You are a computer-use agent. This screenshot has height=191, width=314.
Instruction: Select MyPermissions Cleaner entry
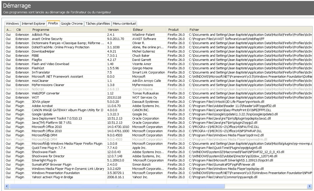pyautogui.click(x=158, y=85)
